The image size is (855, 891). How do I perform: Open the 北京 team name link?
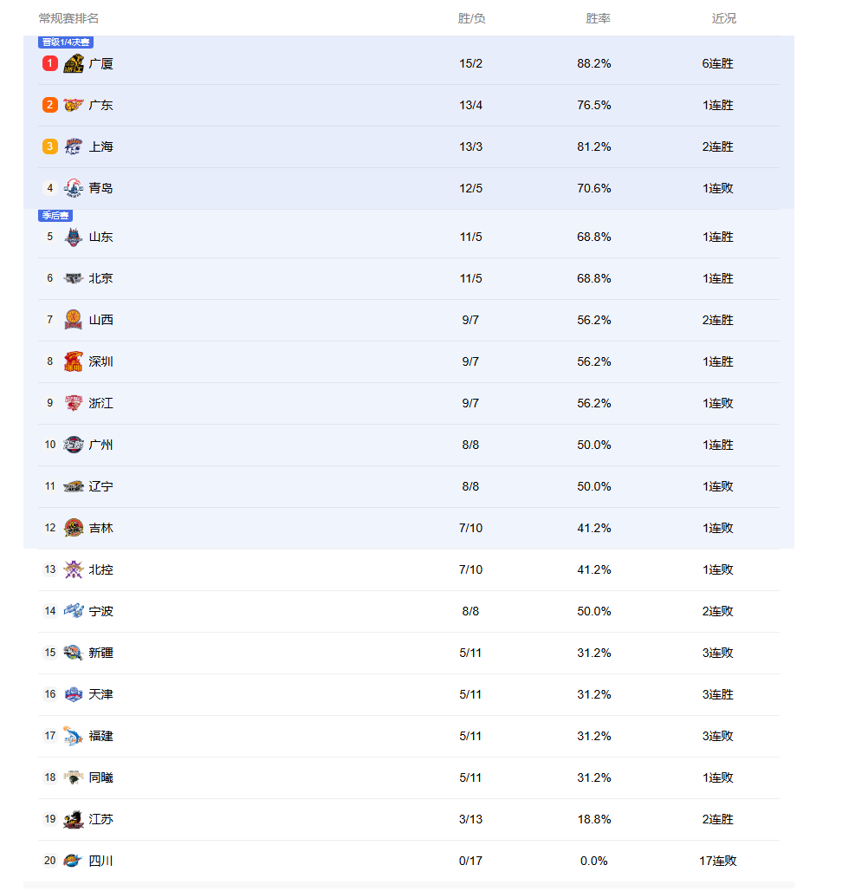(x=100, y=278)
